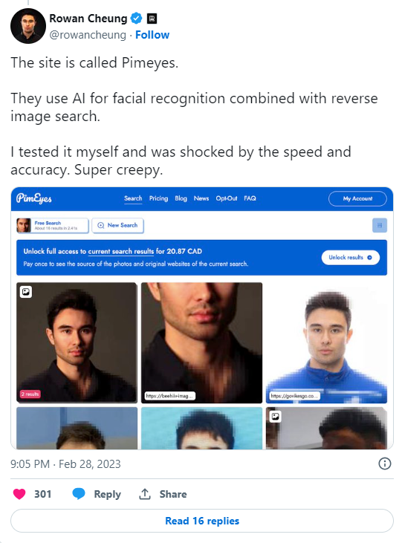Like the tweet with the heart icon
402x543 pixels.
[19, 494]
